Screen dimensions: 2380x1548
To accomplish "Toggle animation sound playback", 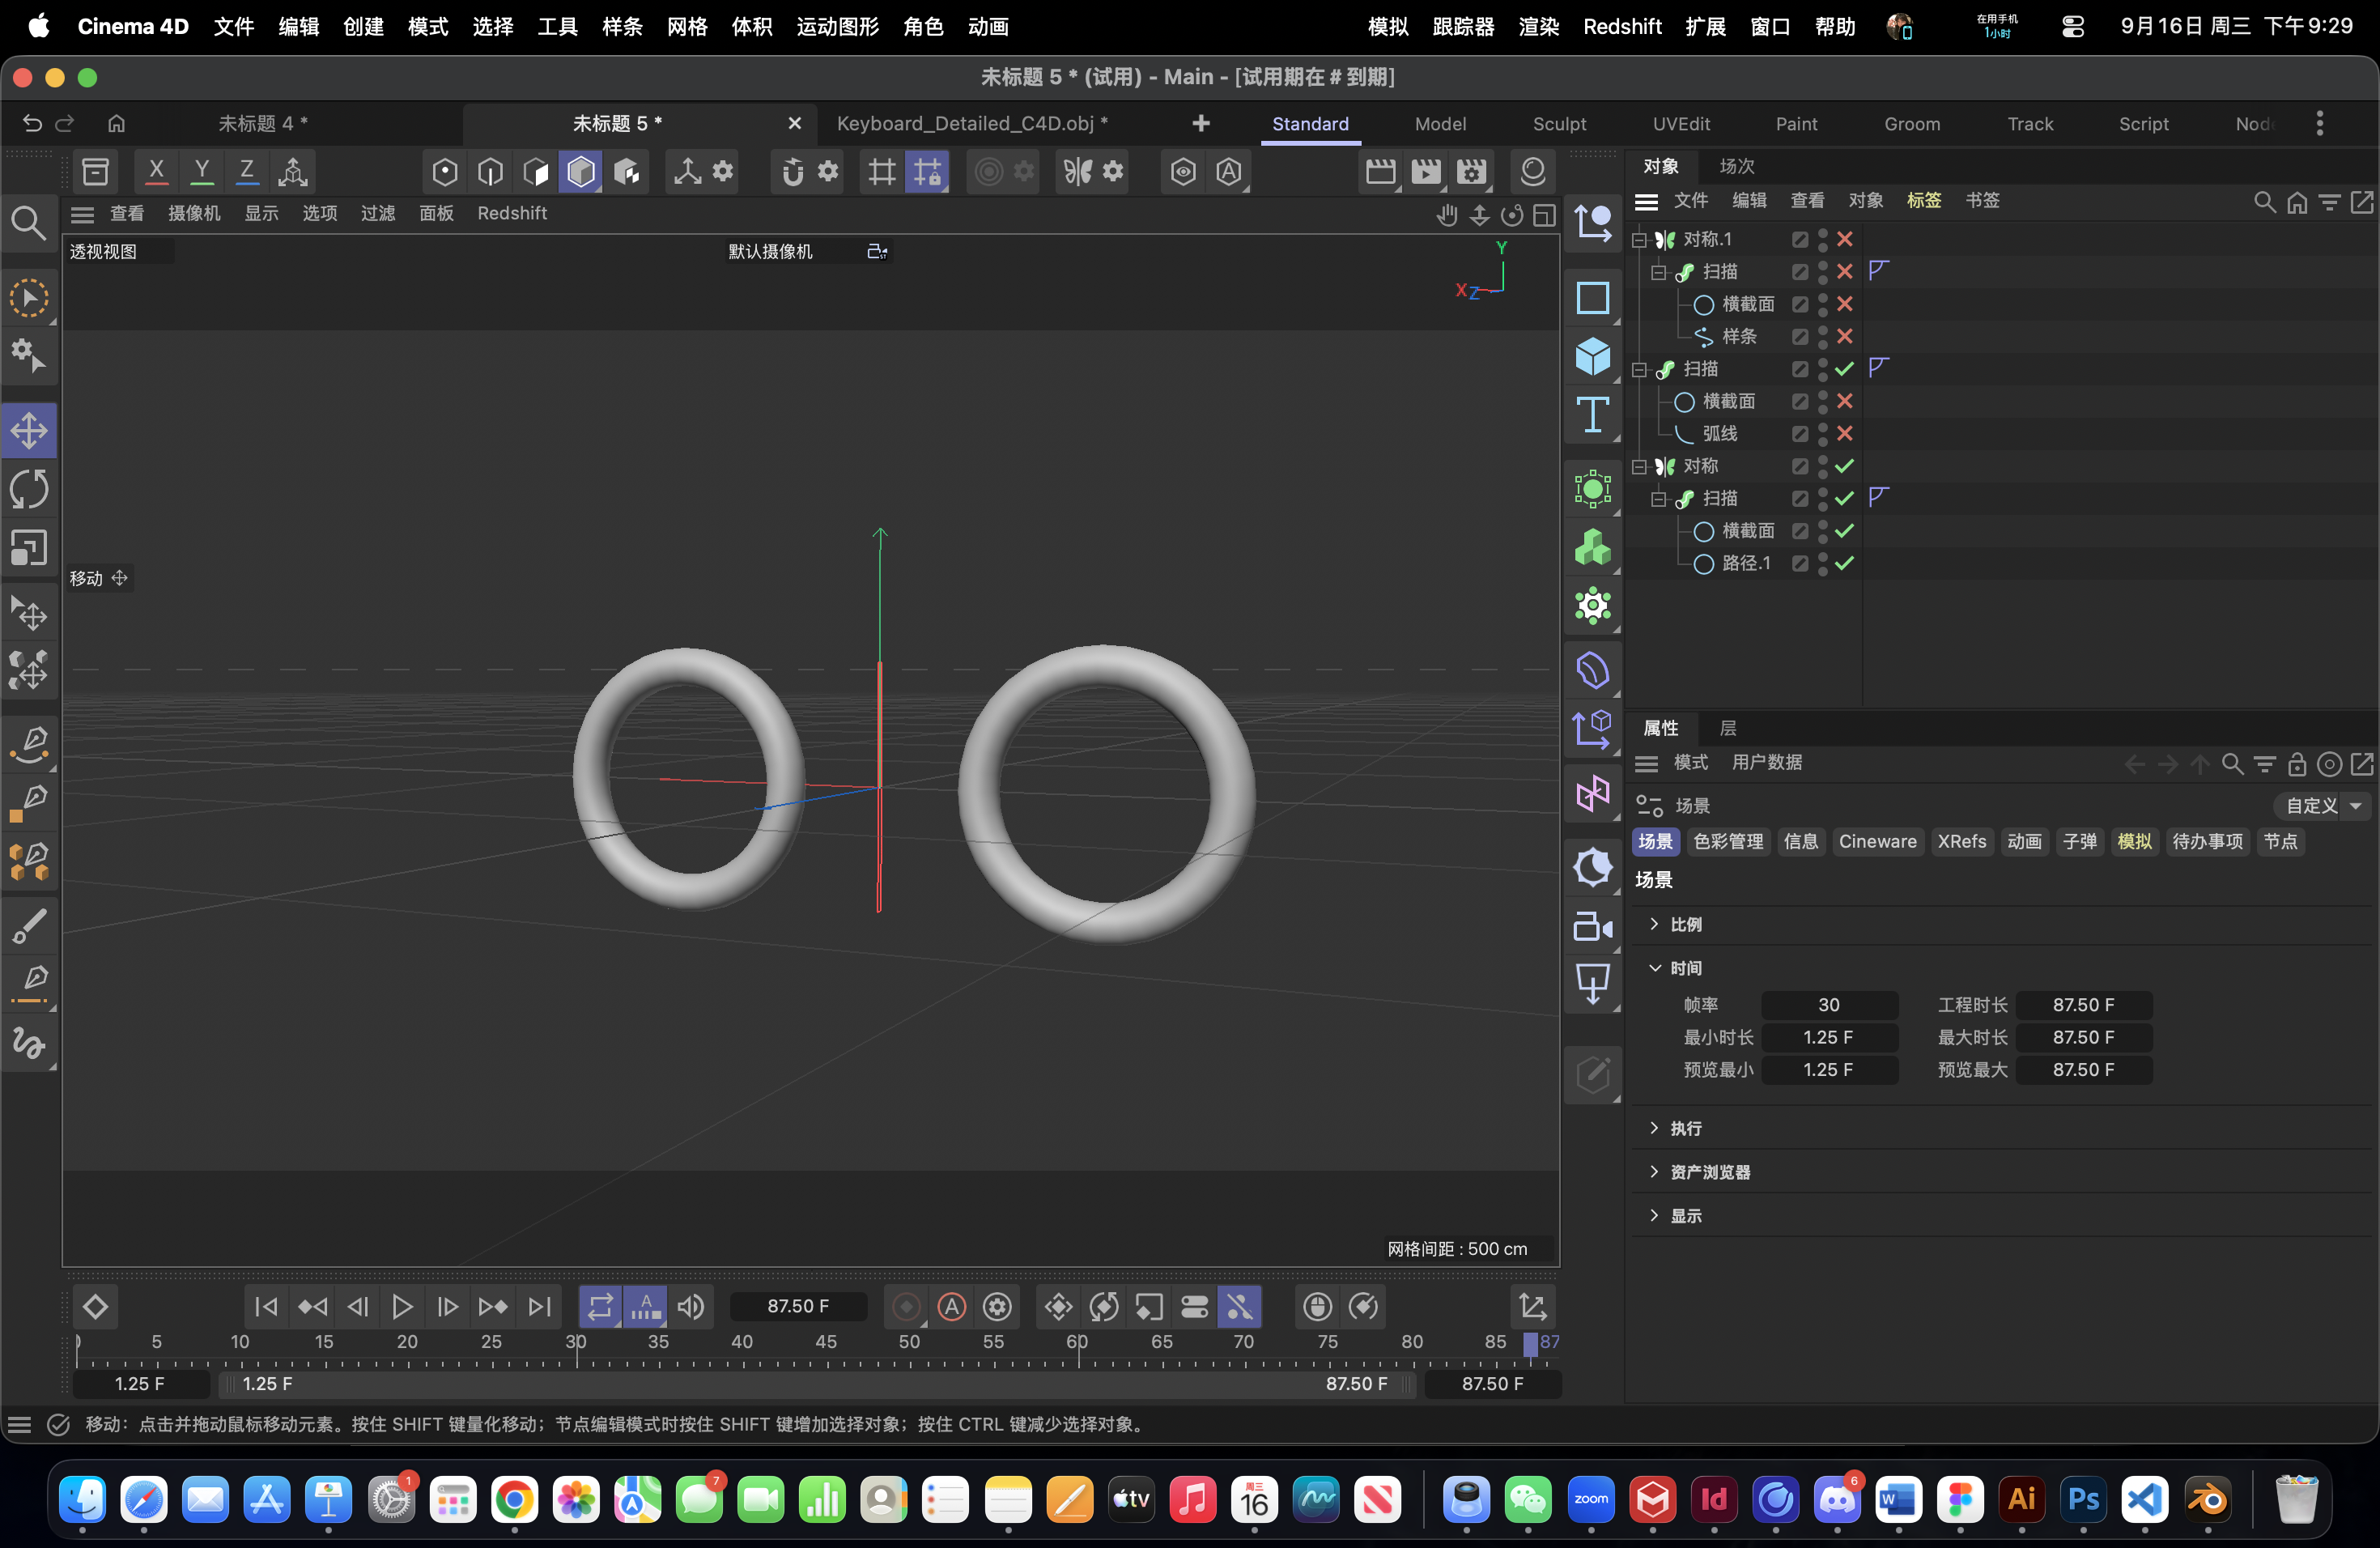I will coord(691,1306).
